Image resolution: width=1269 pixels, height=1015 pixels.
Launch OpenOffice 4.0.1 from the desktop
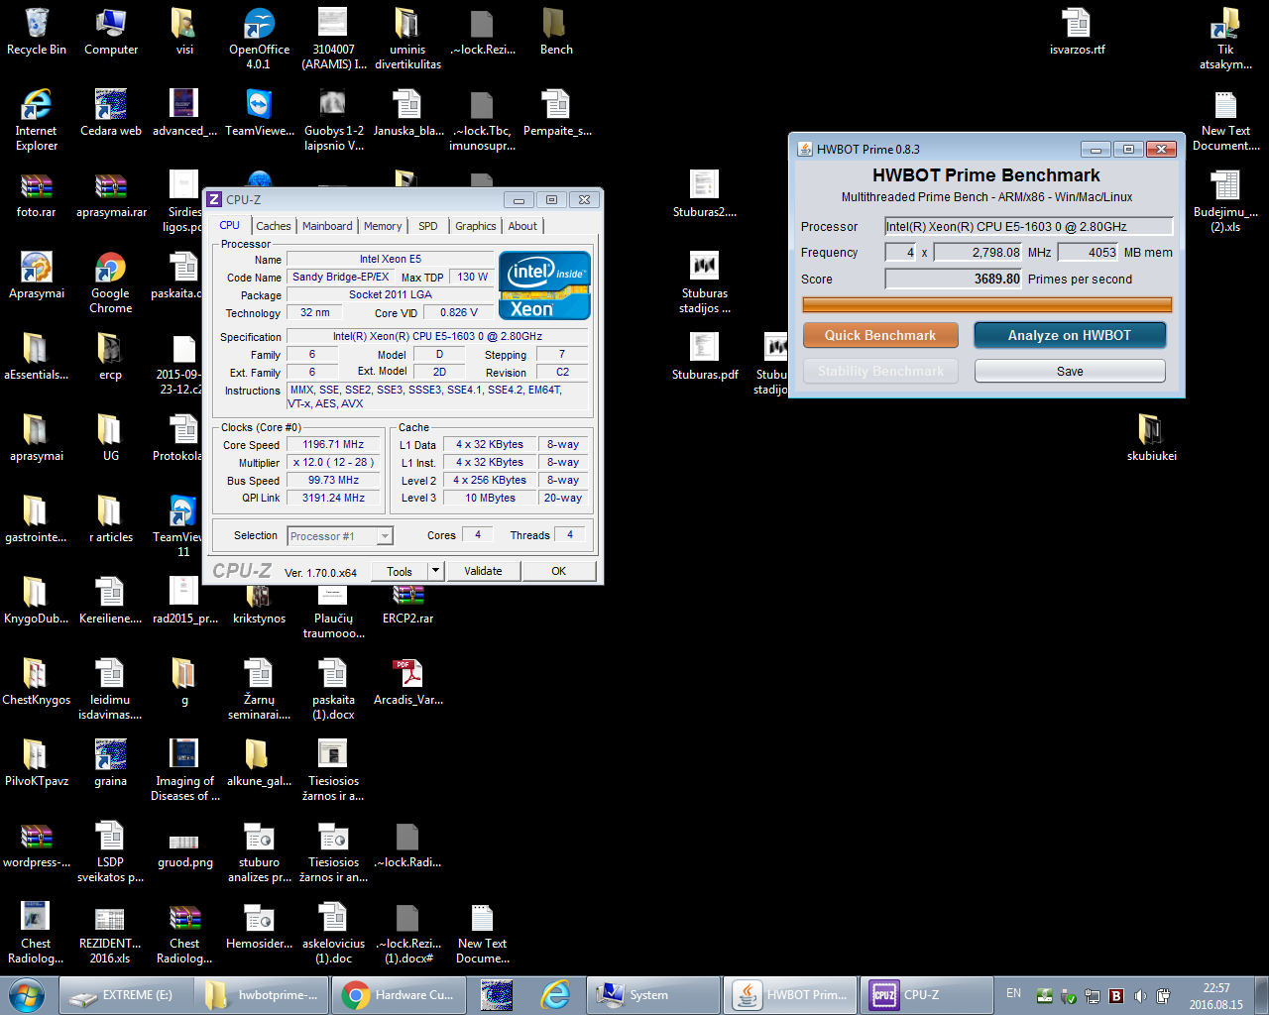pyautogui.click(x=259, y=38)
